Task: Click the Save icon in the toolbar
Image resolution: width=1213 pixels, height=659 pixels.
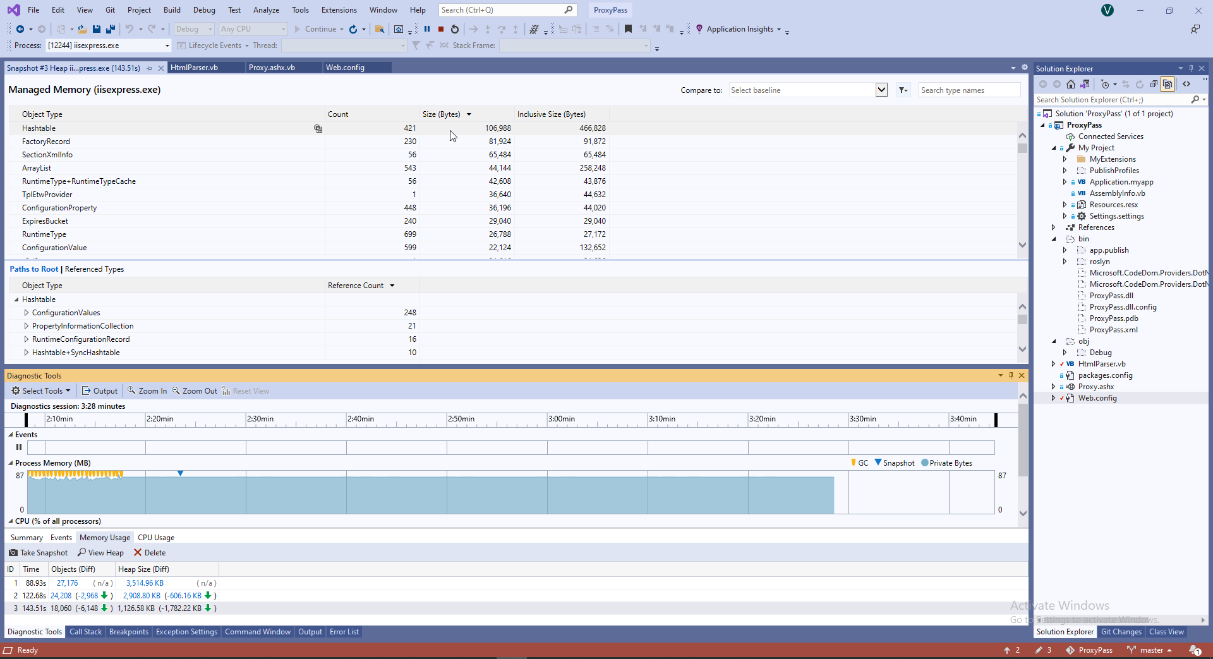Action: click(x=97, y=29)
